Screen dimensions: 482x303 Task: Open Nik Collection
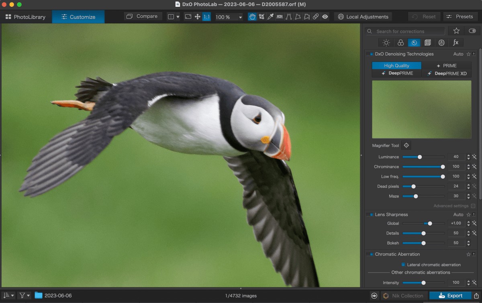tap(403, 296)
